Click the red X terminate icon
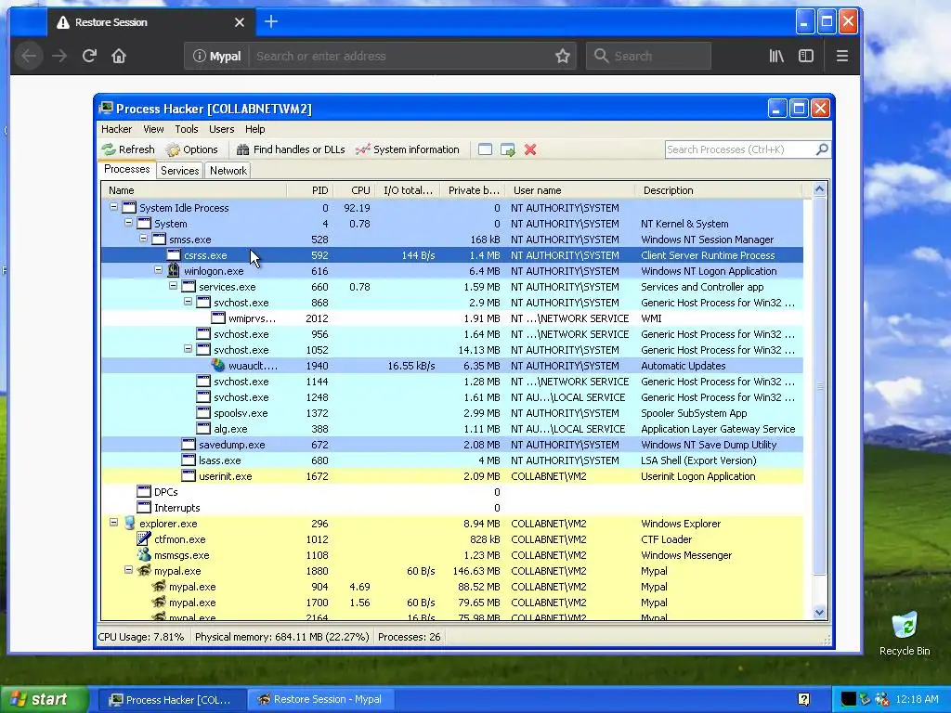The height and width of the screenshot is (713, 951). [x=530, y=149]
